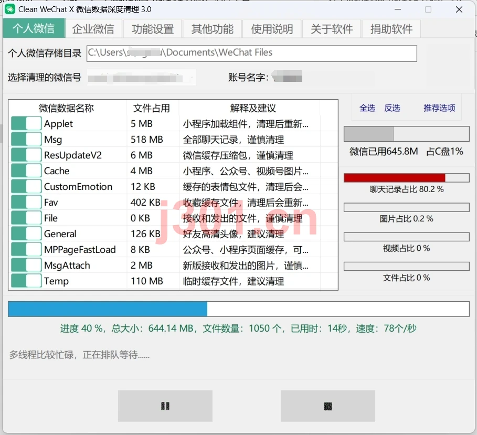Click the 聊天记录占比 80.2 % label
The image size is (477, 435).
(x=407, y=189)
